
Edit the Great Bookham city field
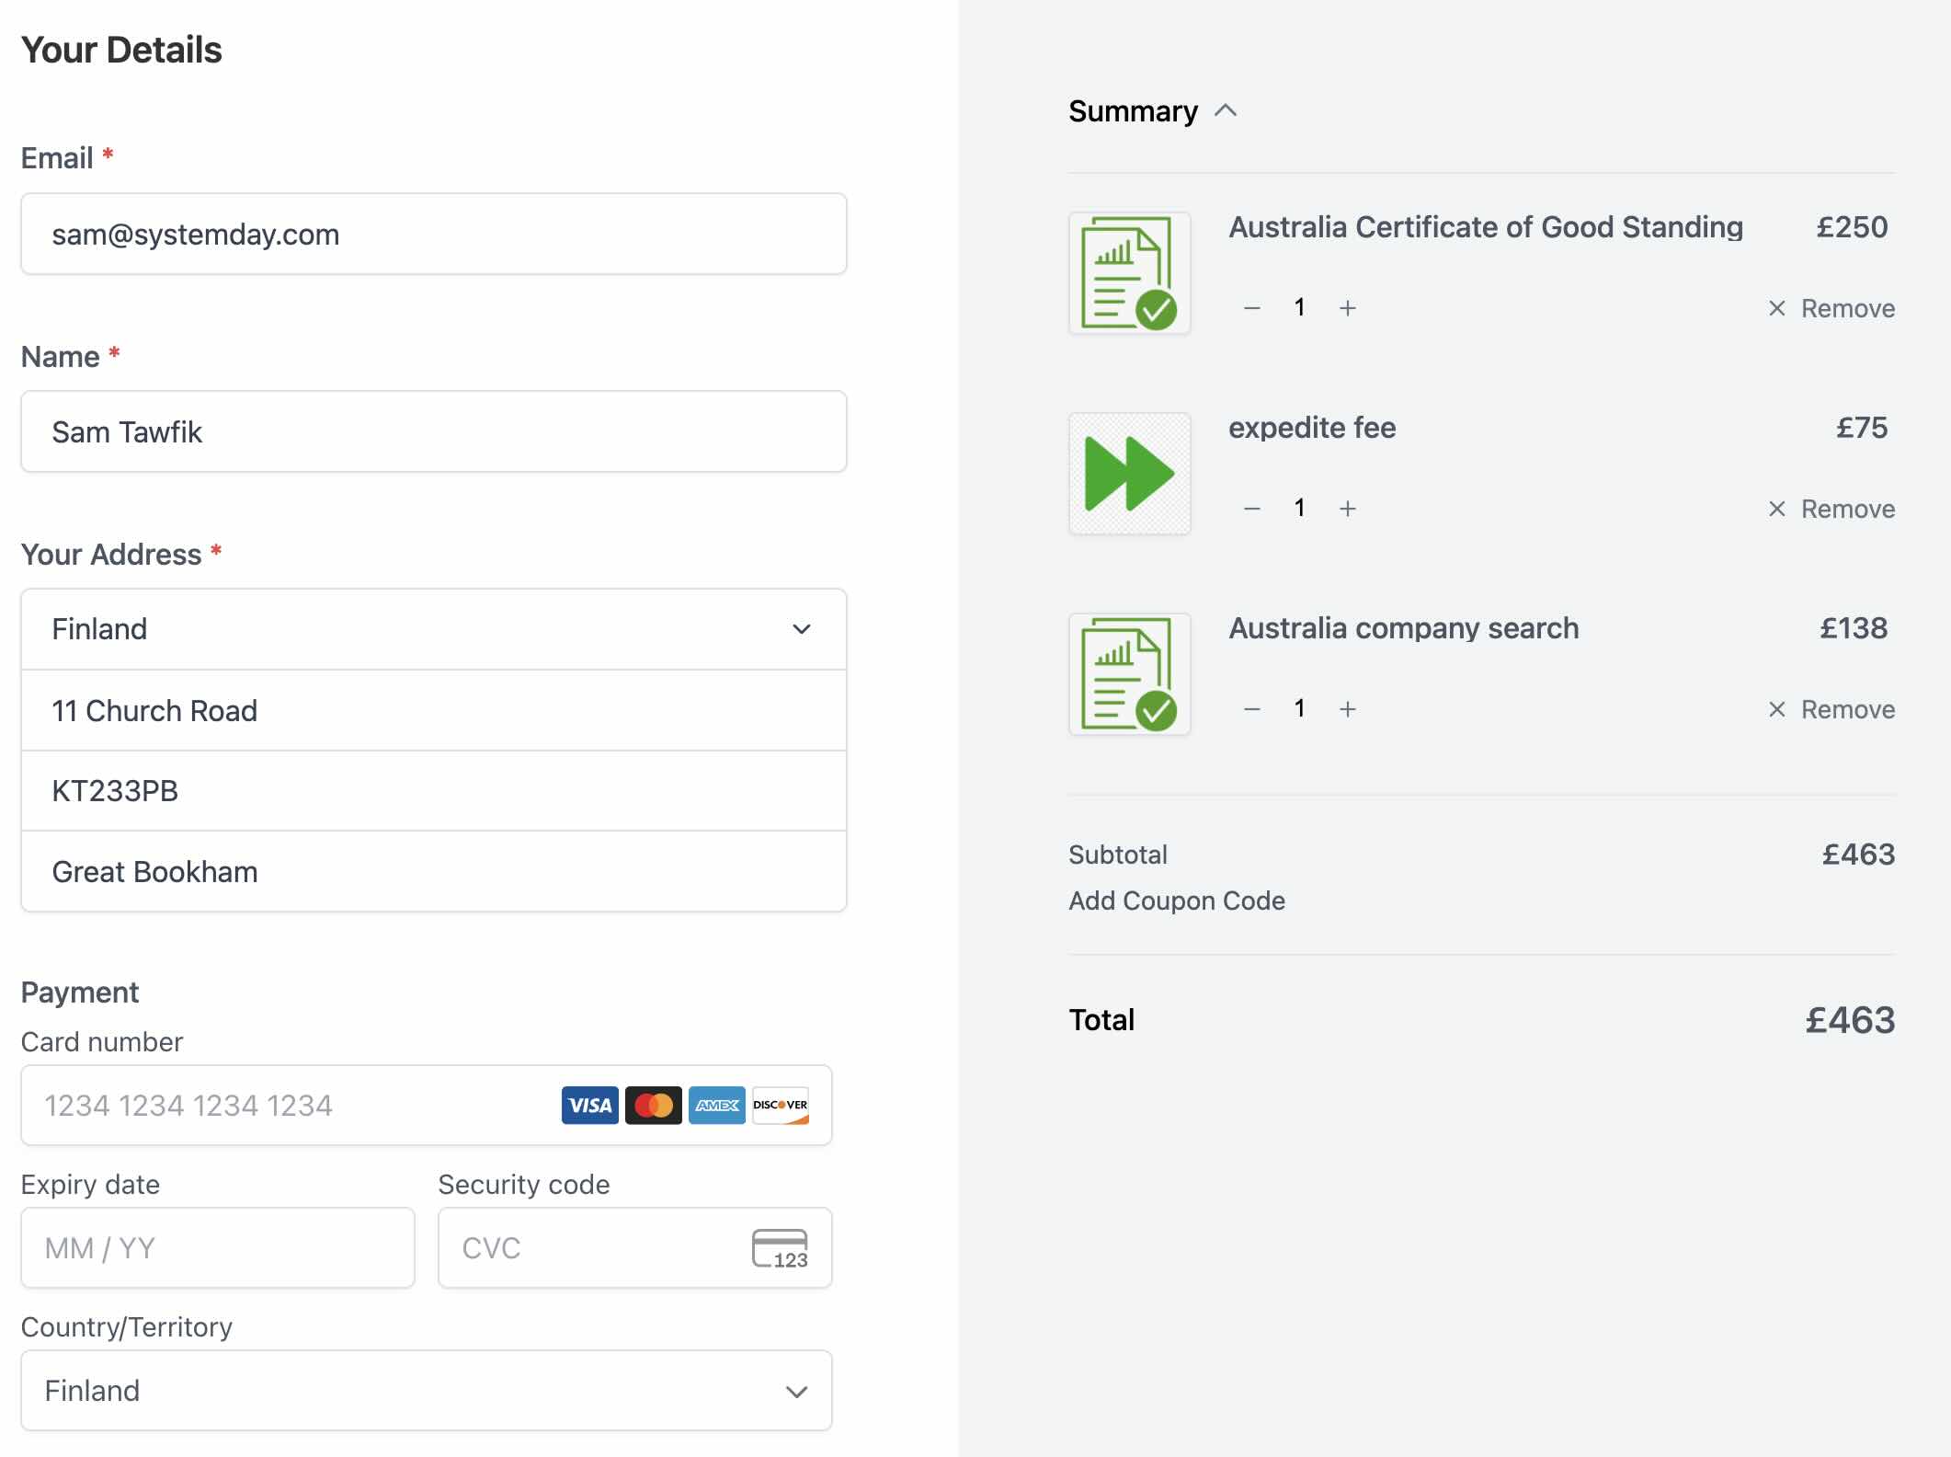434,872
